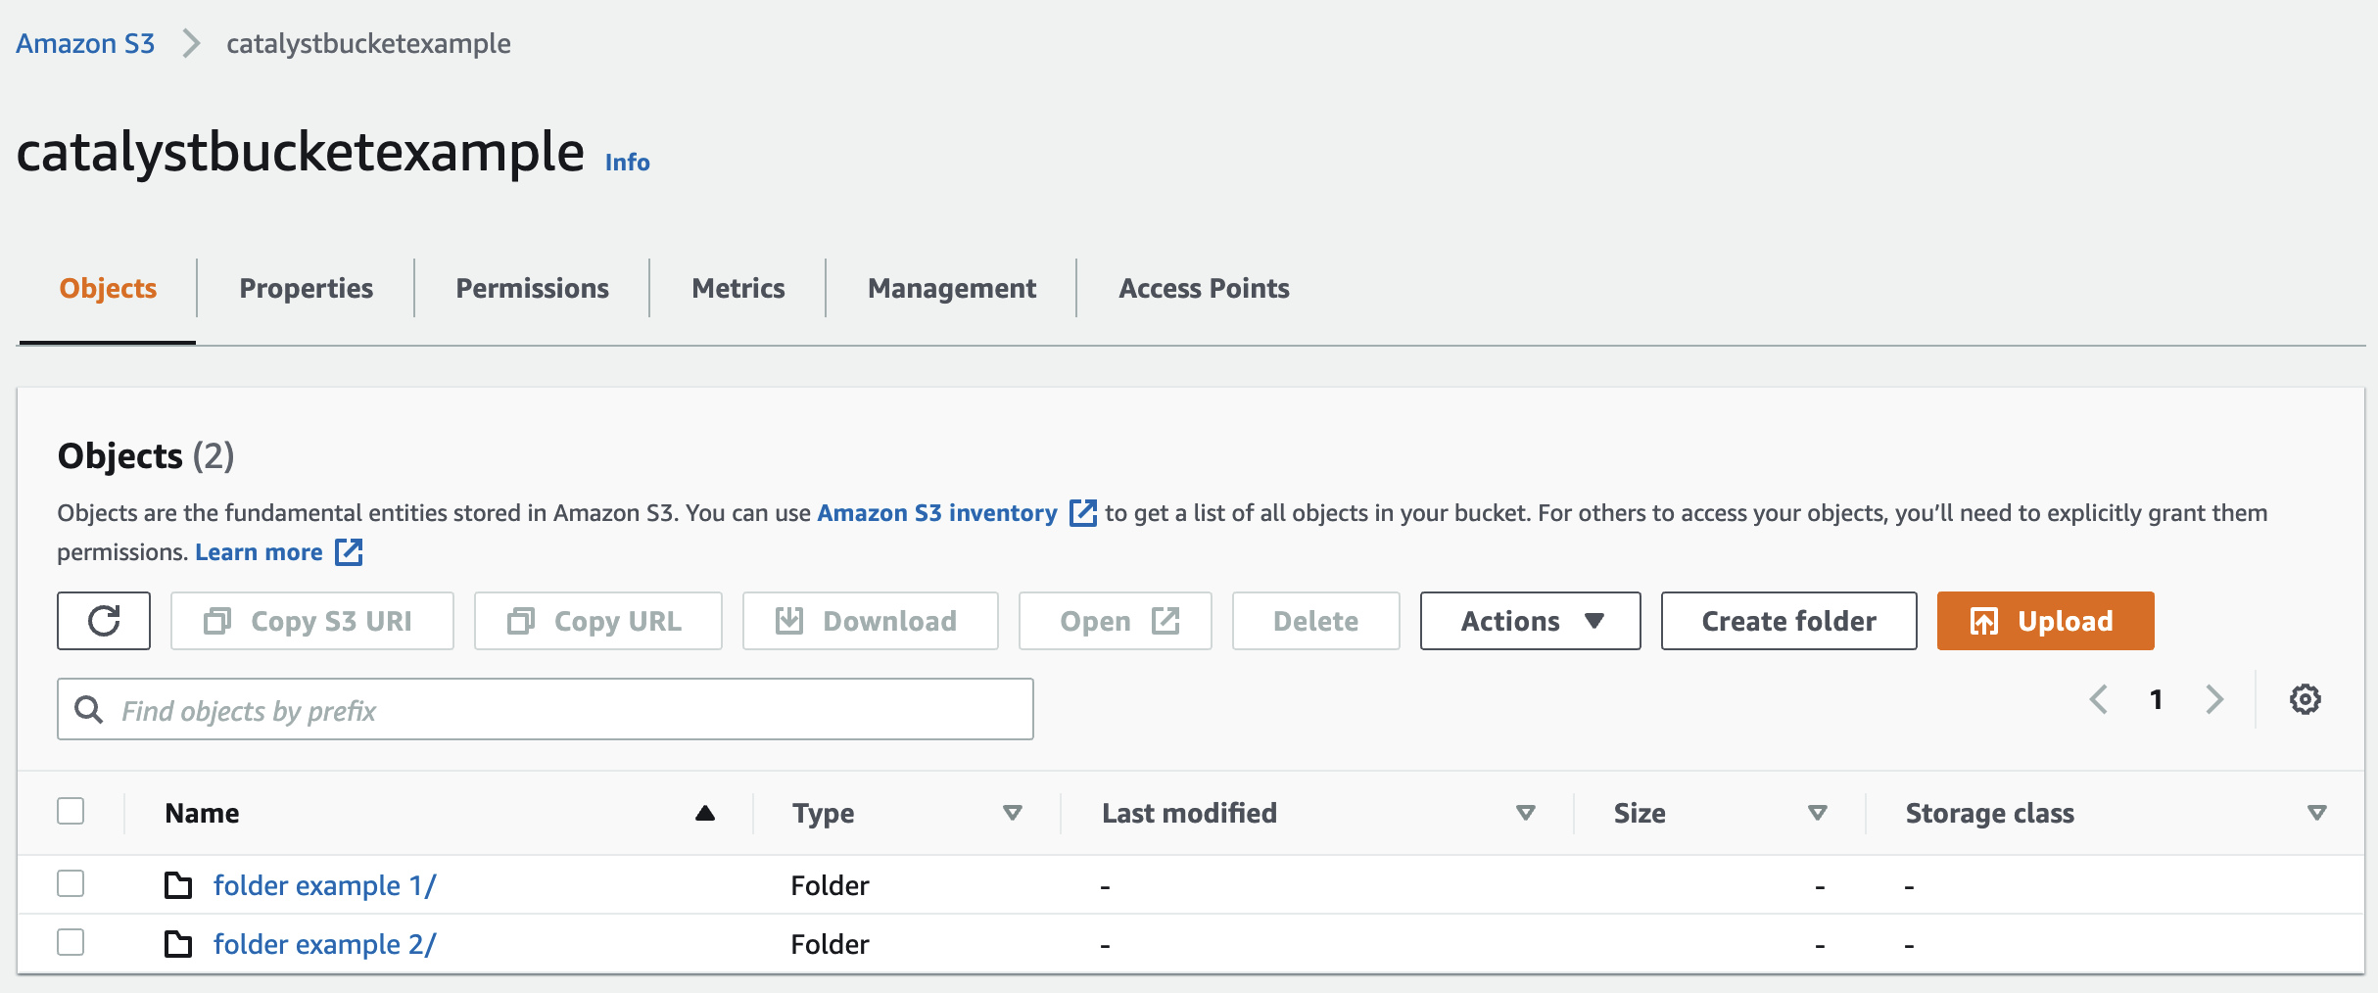
Task: Click the external link icon beside Amazon S3 inventory
Action: [1082, 513]
